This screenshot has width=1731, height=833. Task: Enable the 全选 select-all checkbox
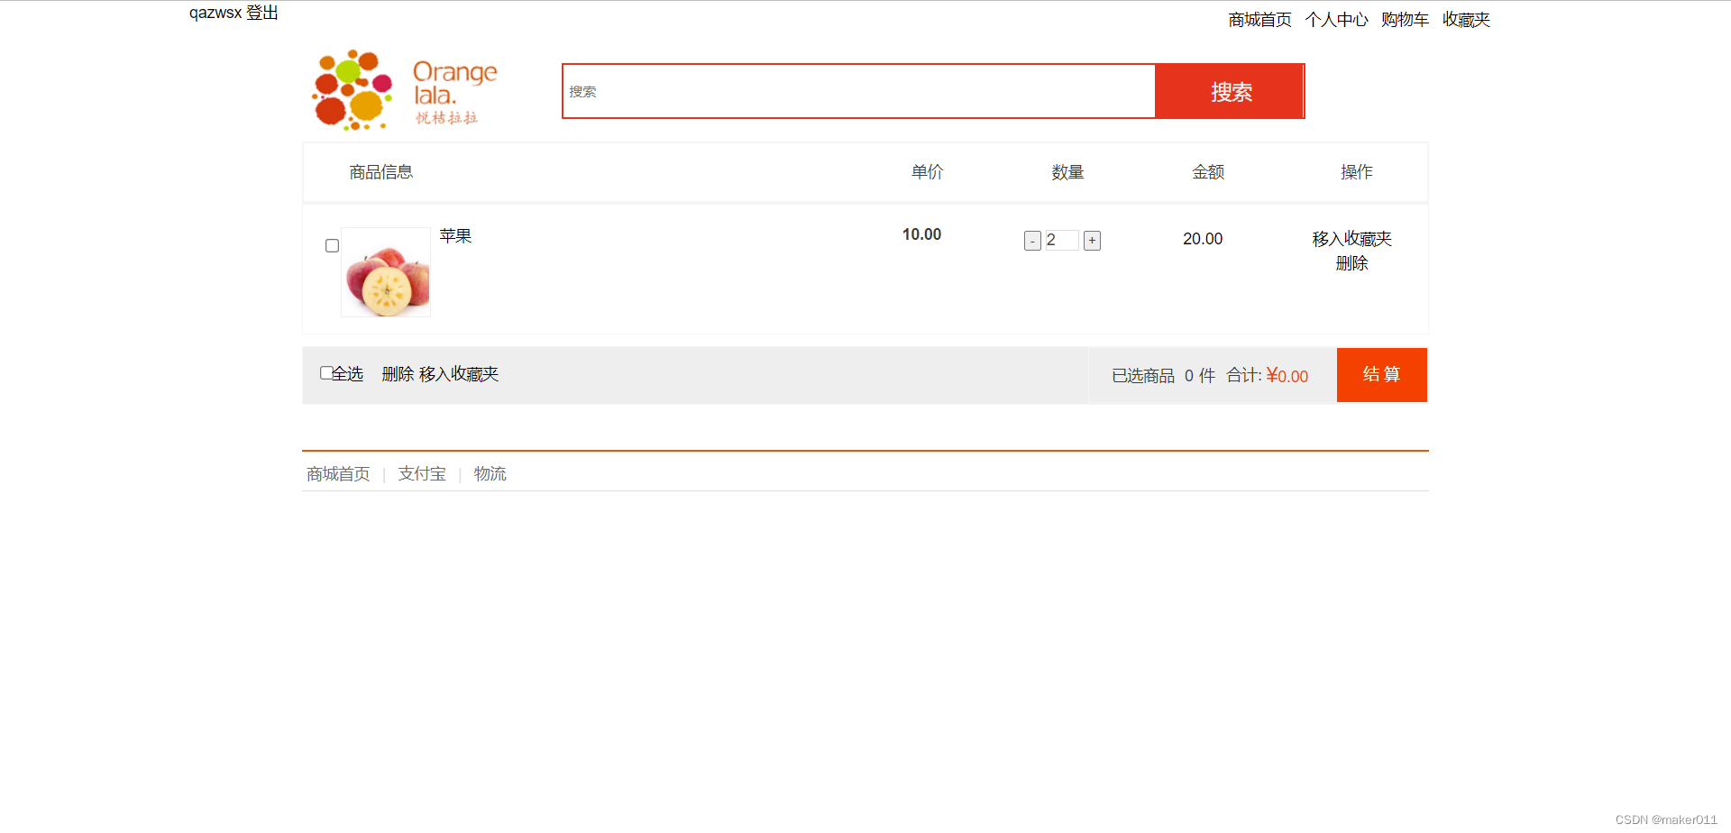click(326, 372)
